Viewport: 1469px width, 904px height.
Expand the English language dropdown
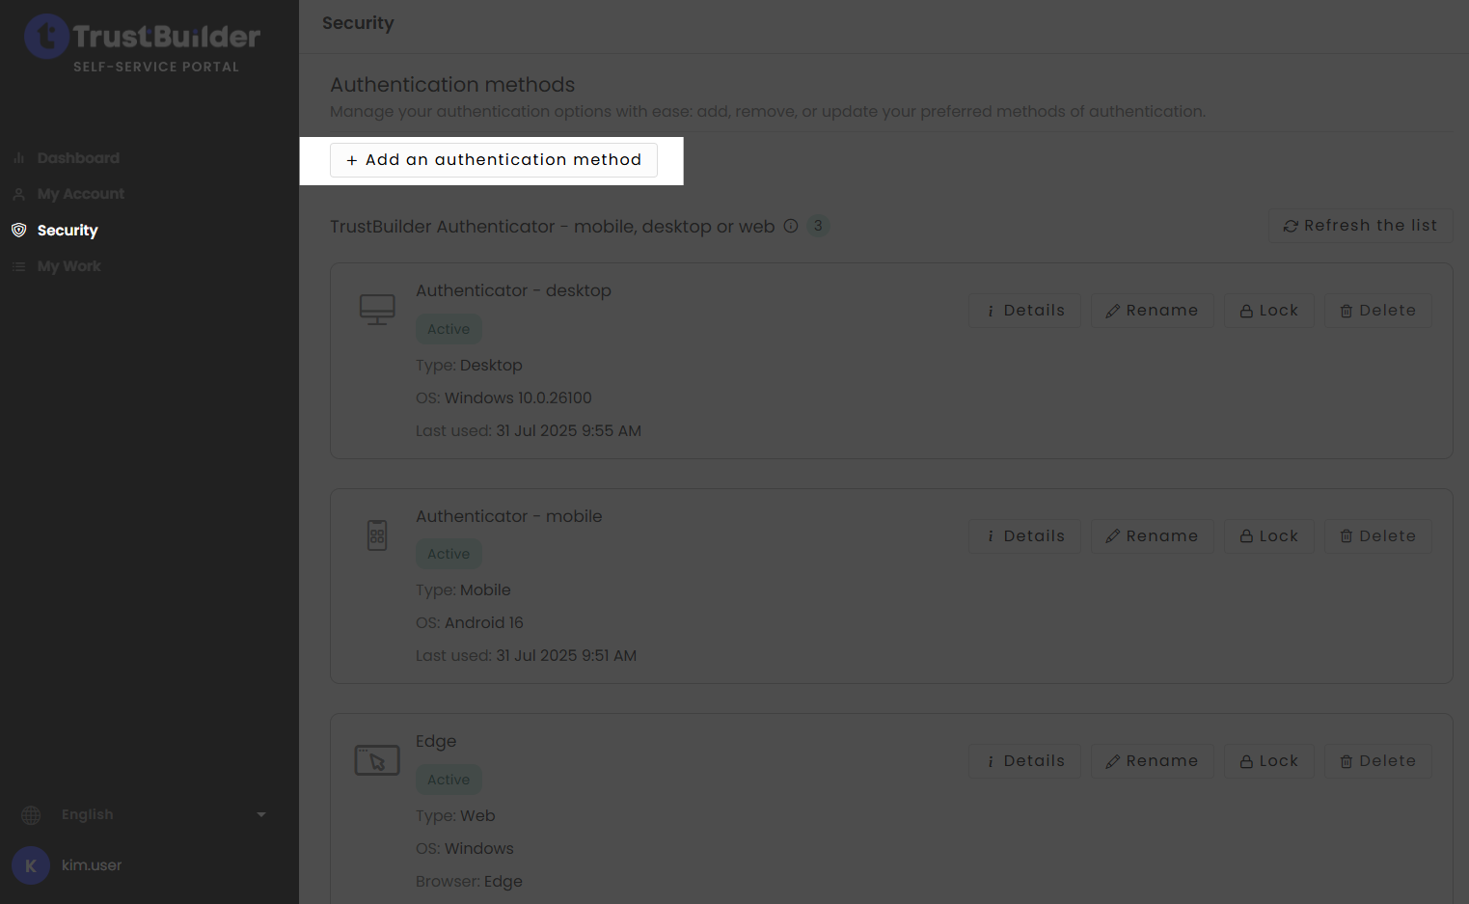259,814
